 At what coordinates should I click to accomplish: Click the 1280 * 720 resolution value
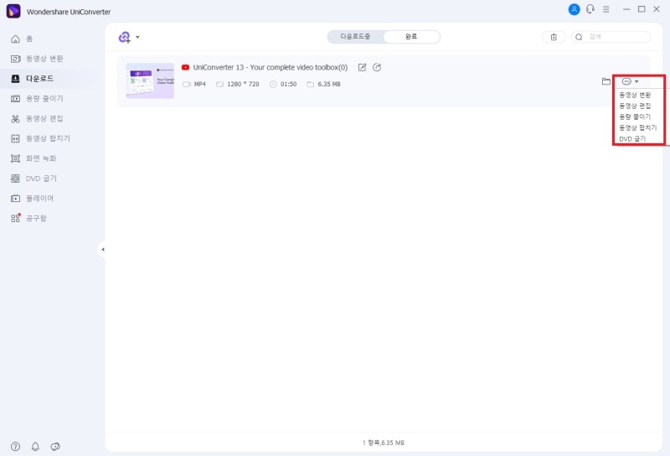[243, 85]
